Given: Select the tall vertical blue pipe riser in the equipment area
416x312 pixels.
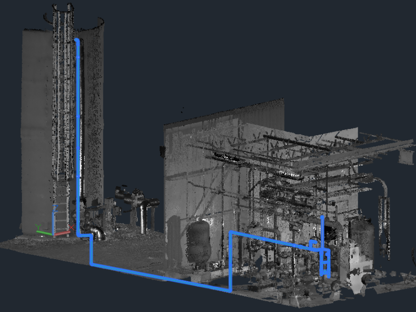Looking at the screenshot, I should click(x=322, y=233).
